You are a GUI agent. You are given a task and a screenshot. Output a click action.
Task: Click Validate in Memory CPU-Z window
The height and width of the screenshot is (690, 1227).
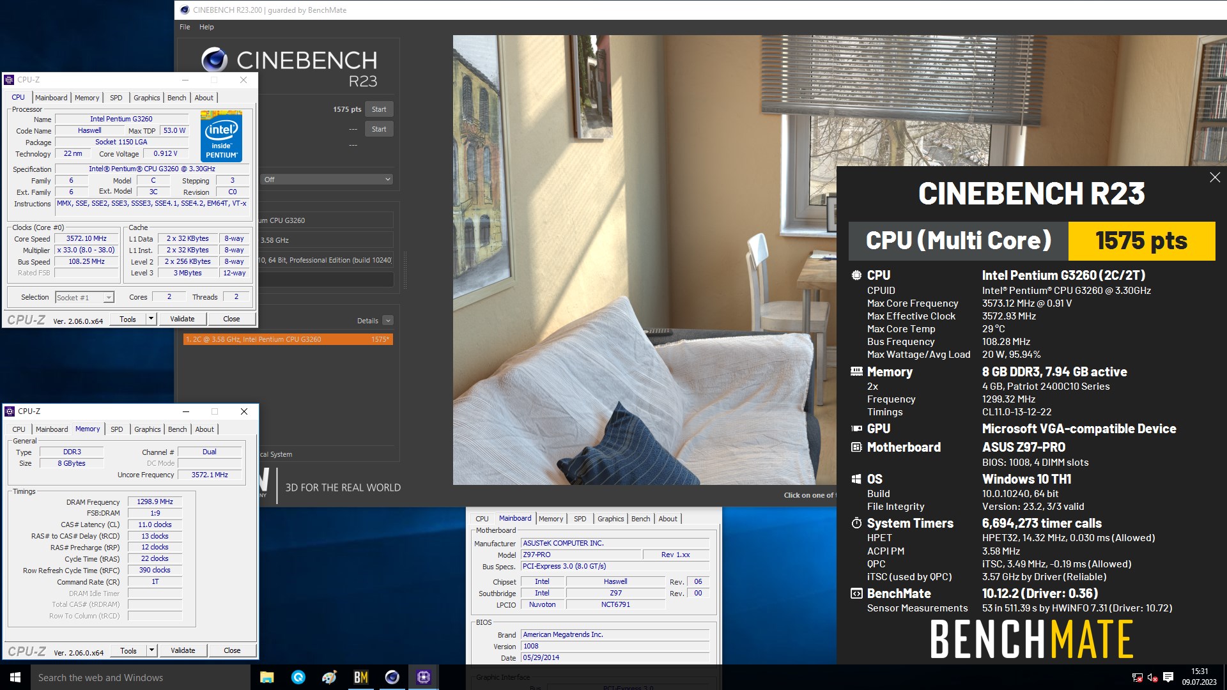tap(183, 650)
